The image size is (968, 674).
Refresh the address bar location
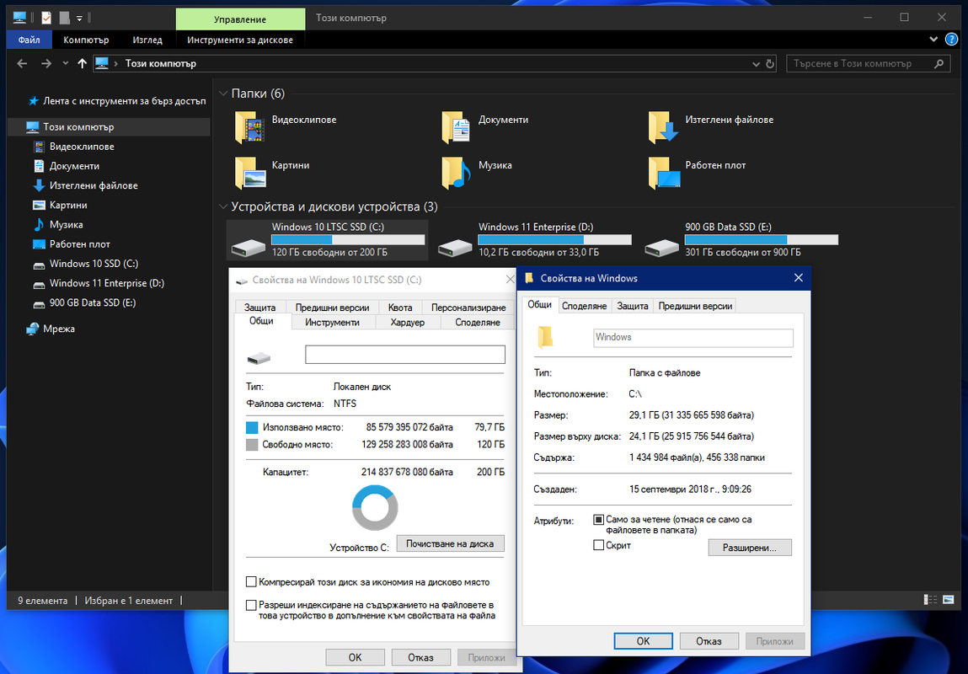pyautogui.click(x=770, y=63)
